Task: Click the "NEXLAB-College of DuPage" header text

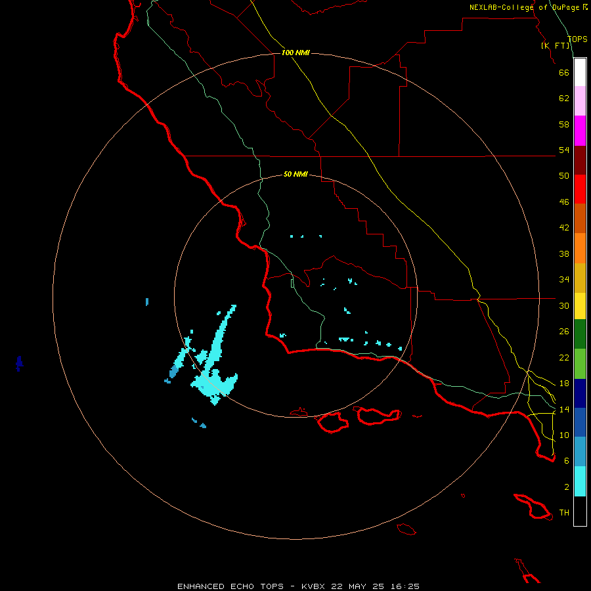Action: (x=524, y=7)
